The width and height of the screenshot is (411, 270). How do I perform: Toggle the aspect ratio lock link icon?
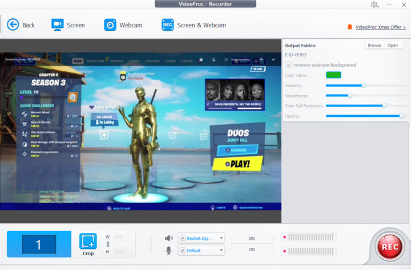[x=108, y=244]
